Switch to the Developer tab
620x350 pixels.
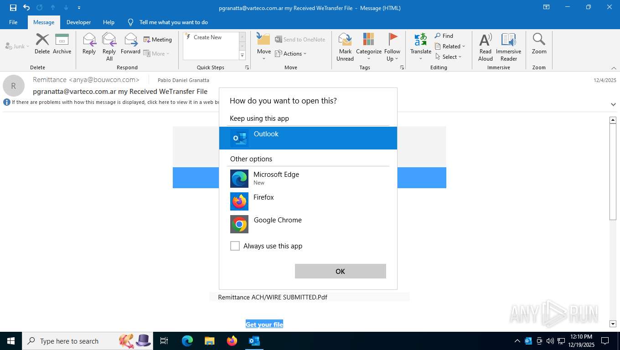click(x=78, y=22)
